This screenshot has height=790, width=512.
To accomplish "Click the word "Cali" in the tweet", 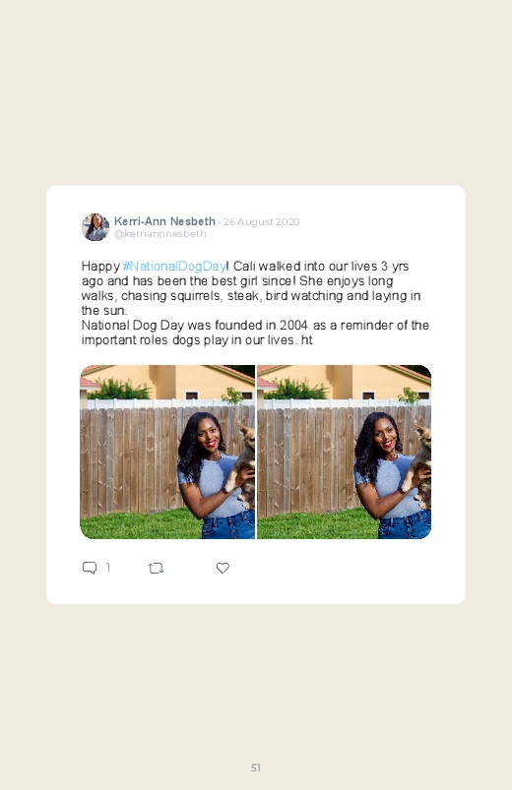I will click(x=244, y=266).
